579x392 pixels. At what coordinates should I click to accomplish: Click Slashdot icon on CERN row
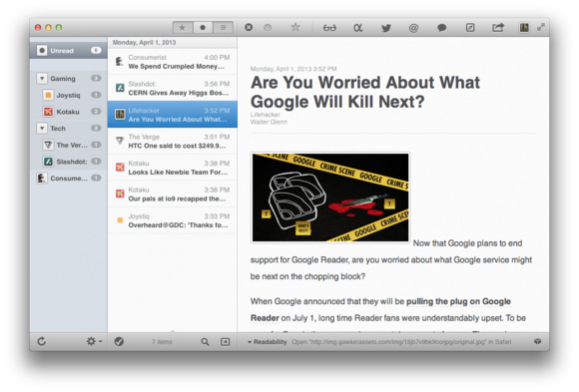click(x=120, y=88)
